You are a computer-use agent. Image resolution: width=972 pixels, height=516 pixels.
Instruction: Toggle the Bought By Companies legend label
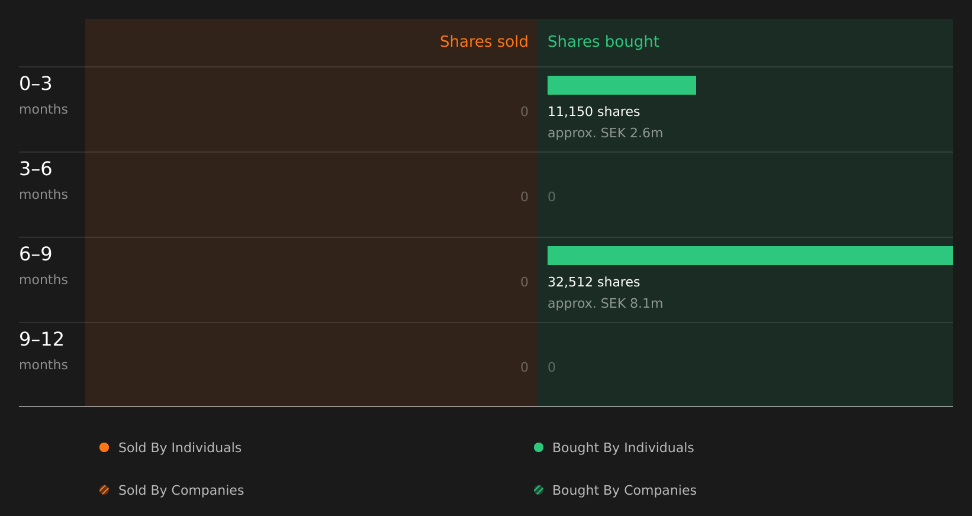tap(624, 491)
